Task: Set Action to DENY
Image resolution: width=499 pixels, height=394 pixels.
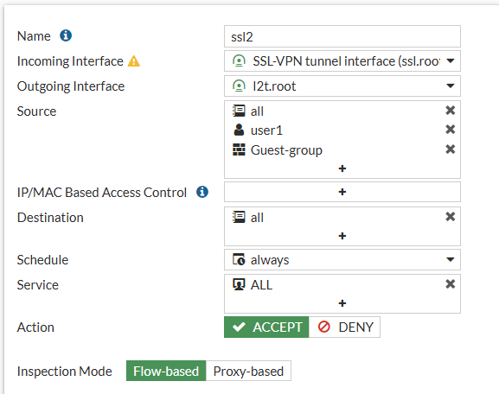Action: tap(344, 327)
